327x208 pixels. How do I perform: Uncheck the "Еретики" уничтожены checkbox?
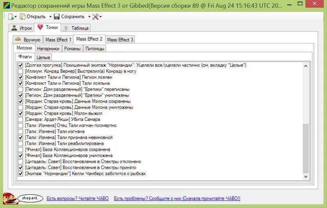coord(20,95)
